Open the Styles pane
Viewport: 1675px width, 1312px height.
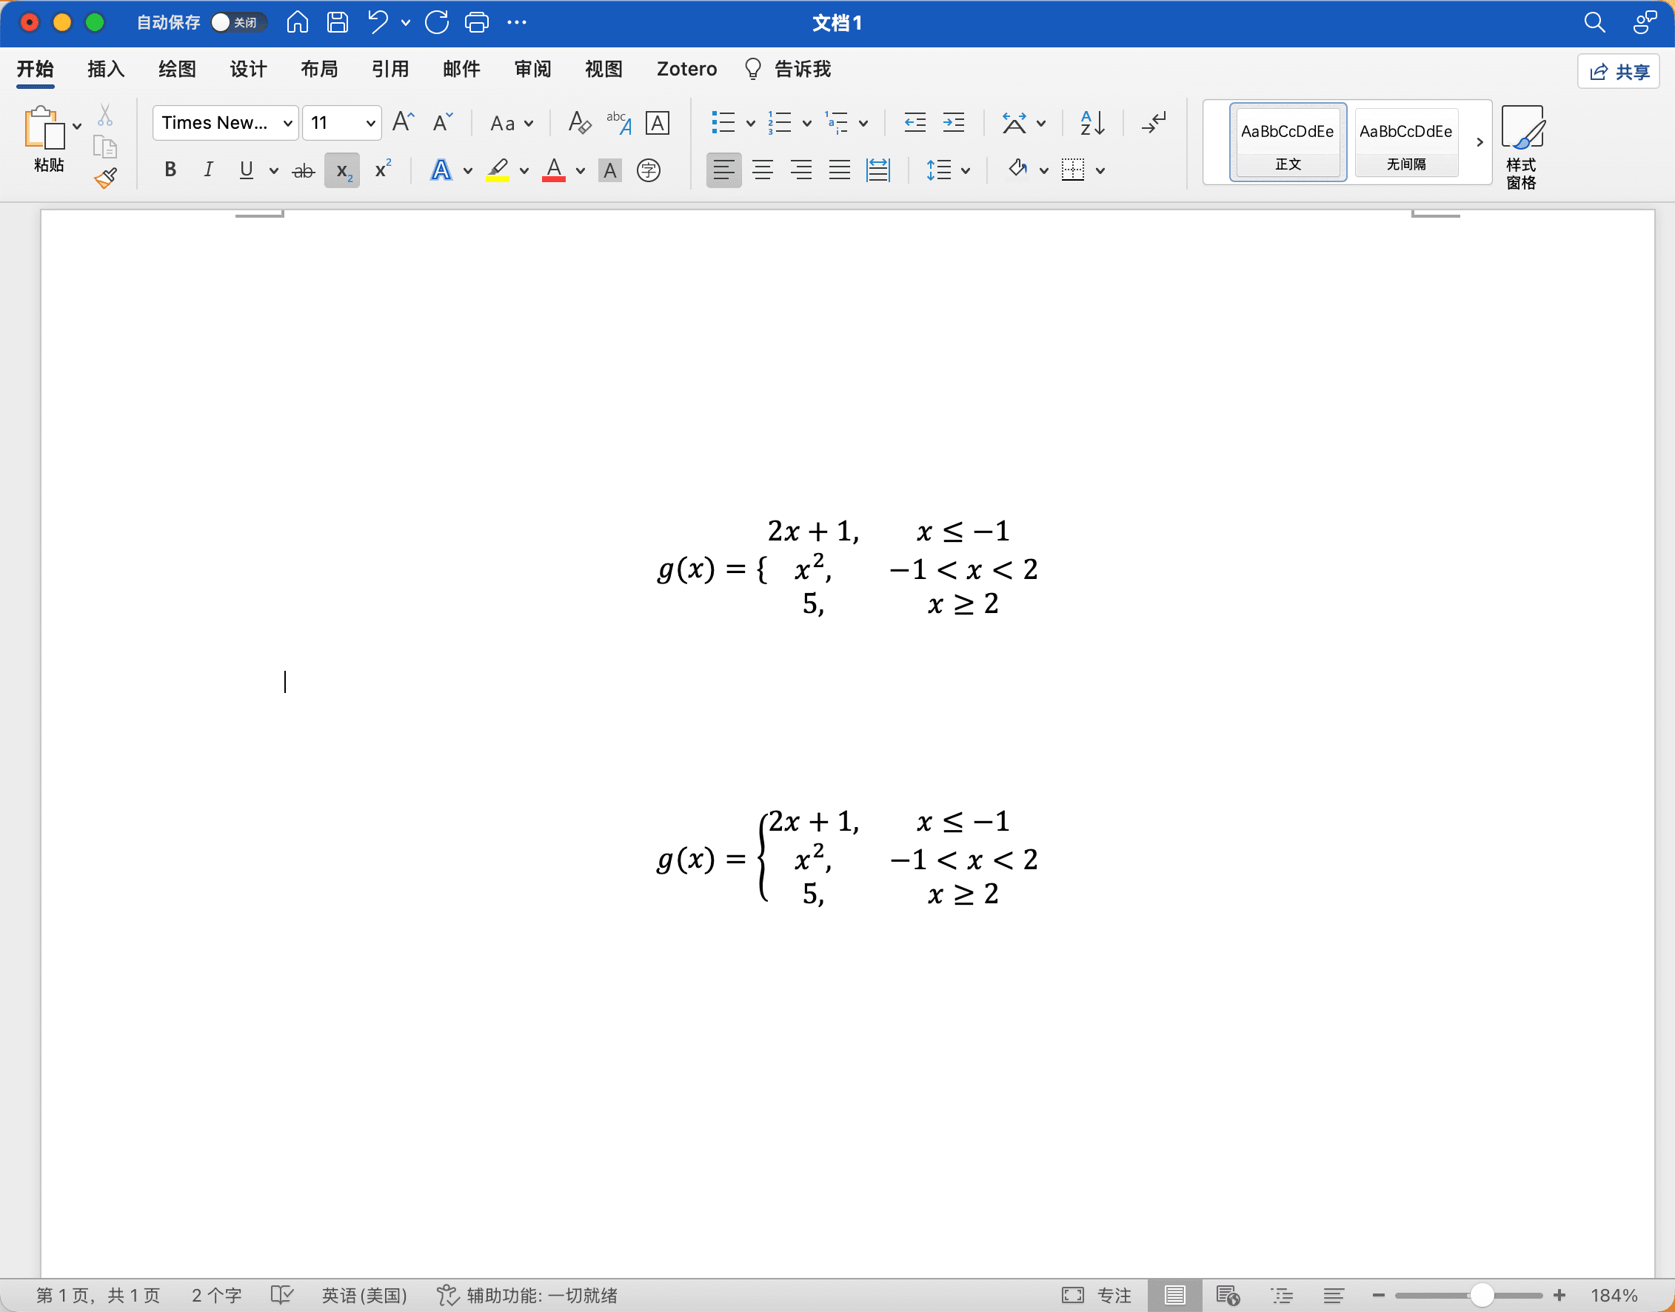1523,144
